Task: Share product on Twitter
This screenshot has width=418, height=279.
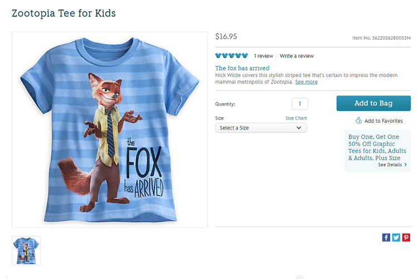Action: click(x=396, y=237)
